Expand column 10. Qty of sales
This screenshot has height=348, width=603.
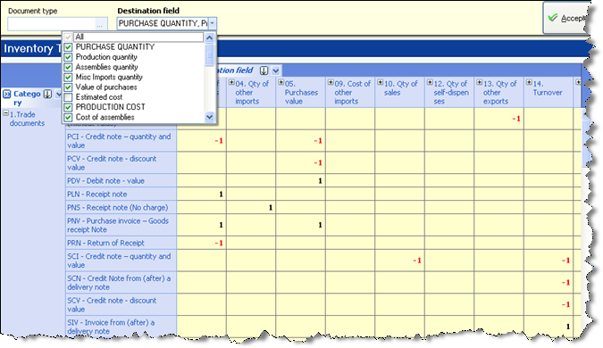[381, 82]
